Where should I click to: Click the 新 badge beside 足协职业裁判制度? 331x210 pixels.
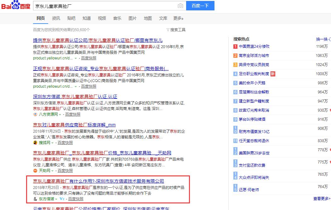(273, 74)
